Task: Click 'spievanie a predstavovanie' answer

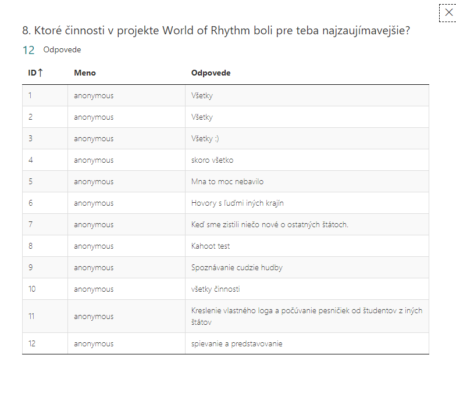Action: click(x=237, y=344)
